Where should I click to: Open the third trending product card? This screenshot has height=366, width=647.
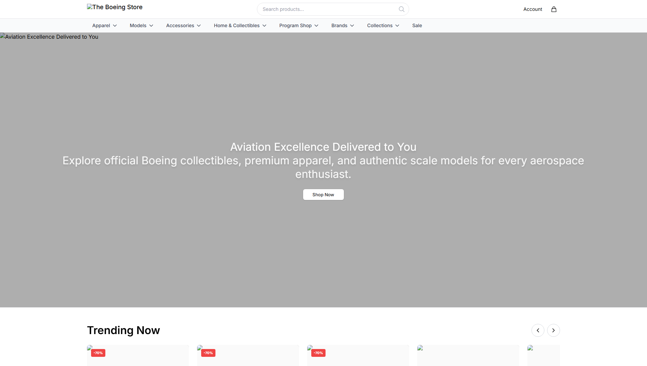pos(358,355)
